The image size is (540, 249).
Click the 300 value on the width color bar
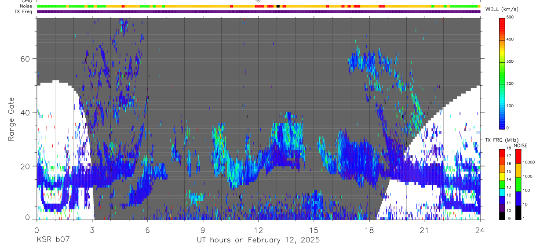510,61
